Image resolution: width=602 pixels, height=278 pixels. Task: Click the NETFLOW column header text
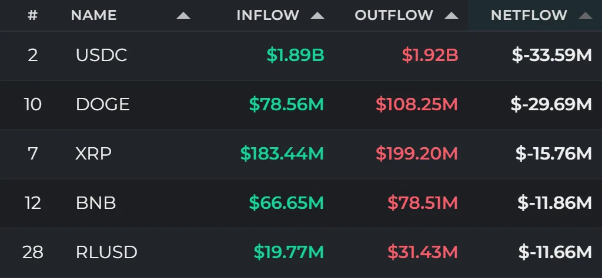[529, 15]
